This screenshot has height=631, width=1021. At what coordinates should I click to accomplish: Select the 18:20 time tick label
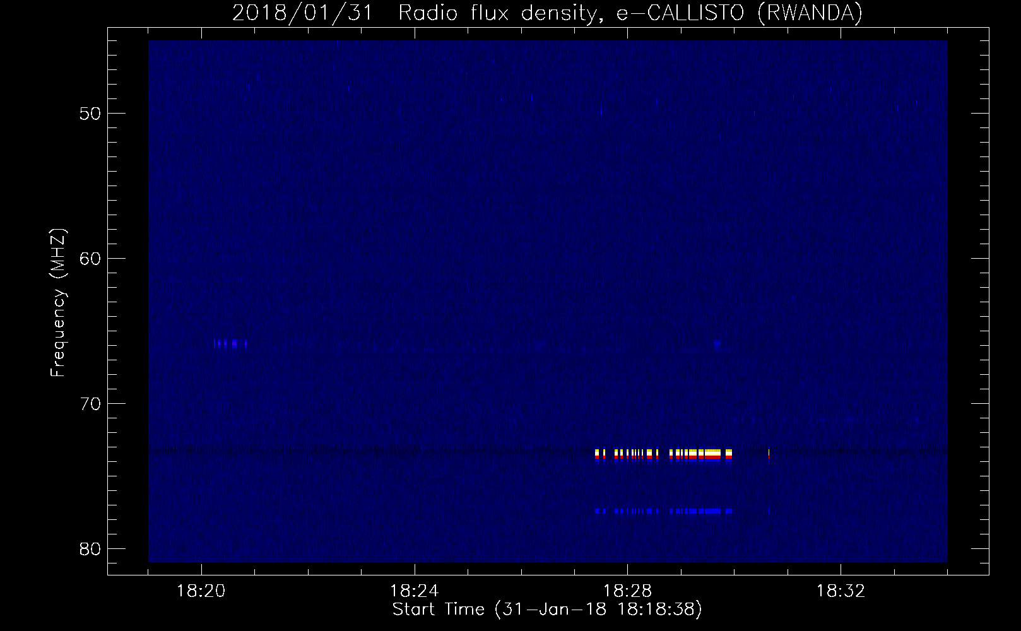tap(201, 591)
